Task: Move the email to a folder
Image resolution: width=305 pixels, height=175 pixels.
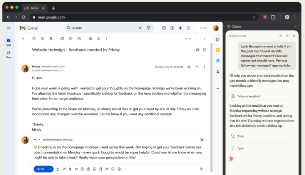Action: tap(91, 39)
